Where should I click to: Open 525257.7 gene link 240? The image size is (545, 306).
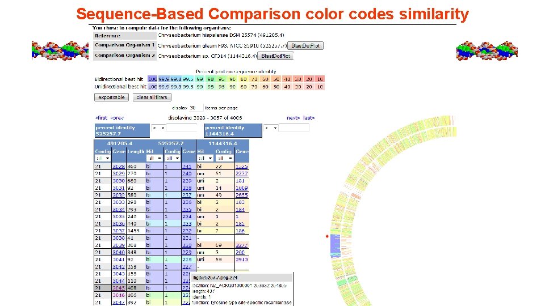click(187, 174)
